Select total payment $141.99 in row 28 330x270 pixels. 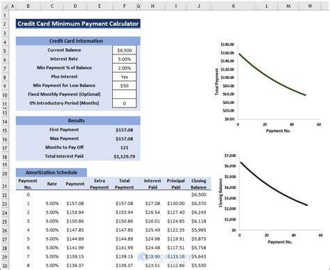(x=124, y=248)
